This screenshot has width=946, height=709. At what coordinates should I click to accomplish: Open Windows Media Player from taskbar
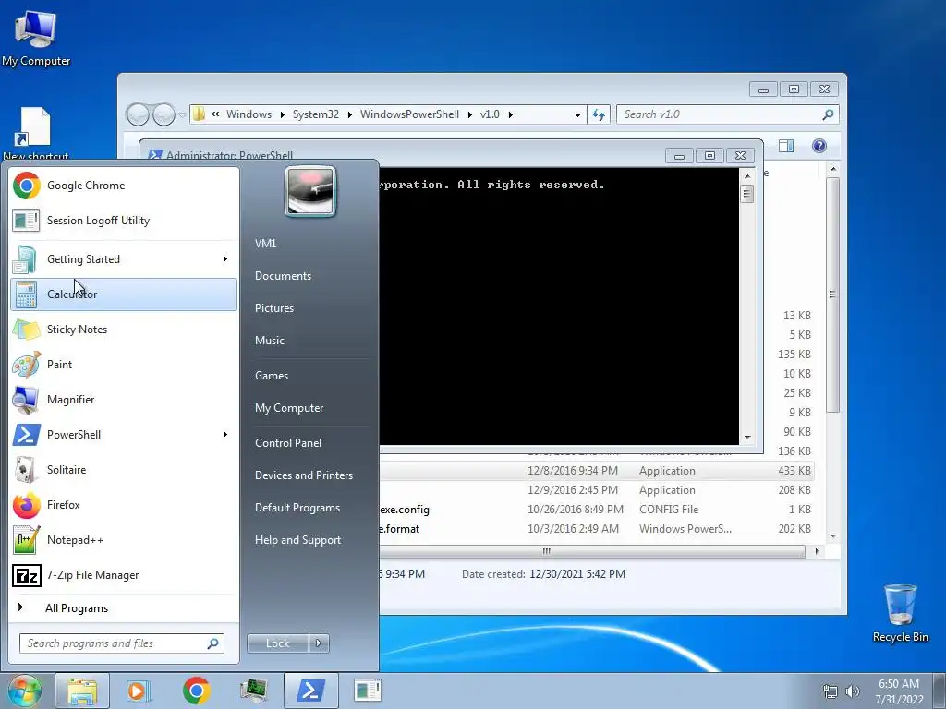pyautogui.click(x=139, y=691)
